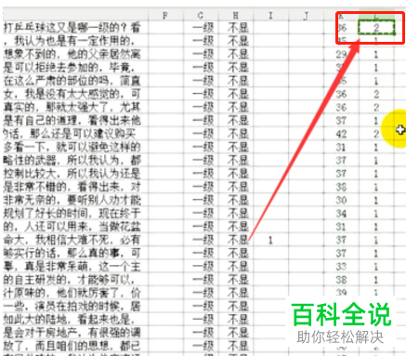Click text cell '汁原味的，他们就厉害了，价'

click(x=72, y=293)
